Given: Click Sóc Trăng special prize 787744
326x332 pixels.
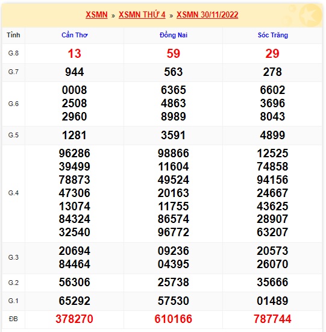Looking at the screenshot, I should (272, 319).
